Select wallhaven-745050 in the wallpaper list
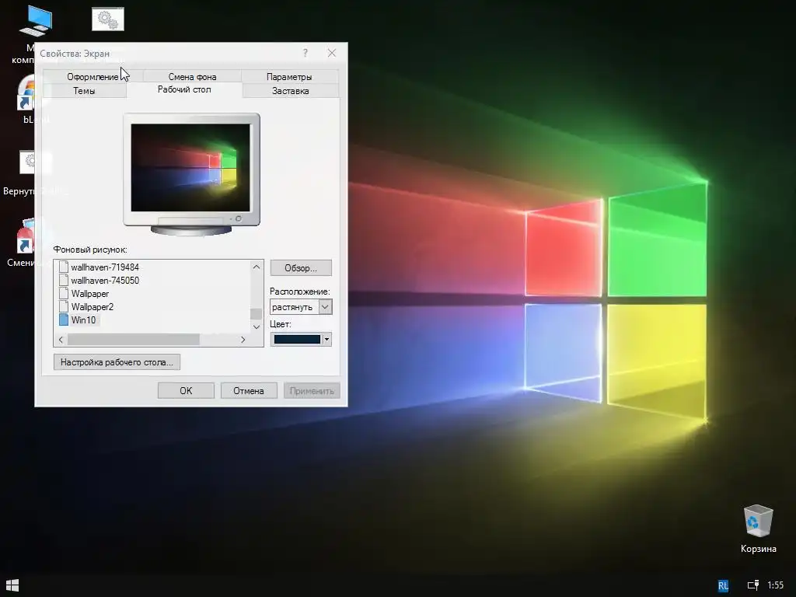The height and width of the screenshot is (597, 796). [x=105, y=280]
